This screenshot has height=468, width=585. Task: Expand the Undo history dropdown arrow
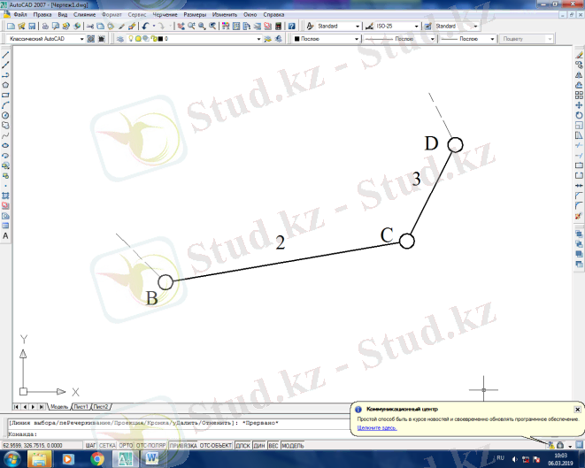pyautogui.click(x=154, y=27)
